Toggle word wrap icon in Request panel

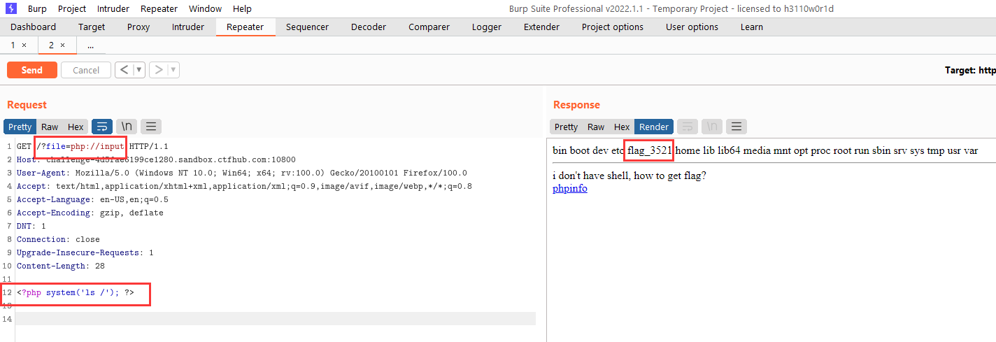click(x=102, y=127)
